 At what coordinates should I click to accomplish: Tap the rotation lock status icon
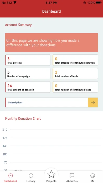click(85, 3)
